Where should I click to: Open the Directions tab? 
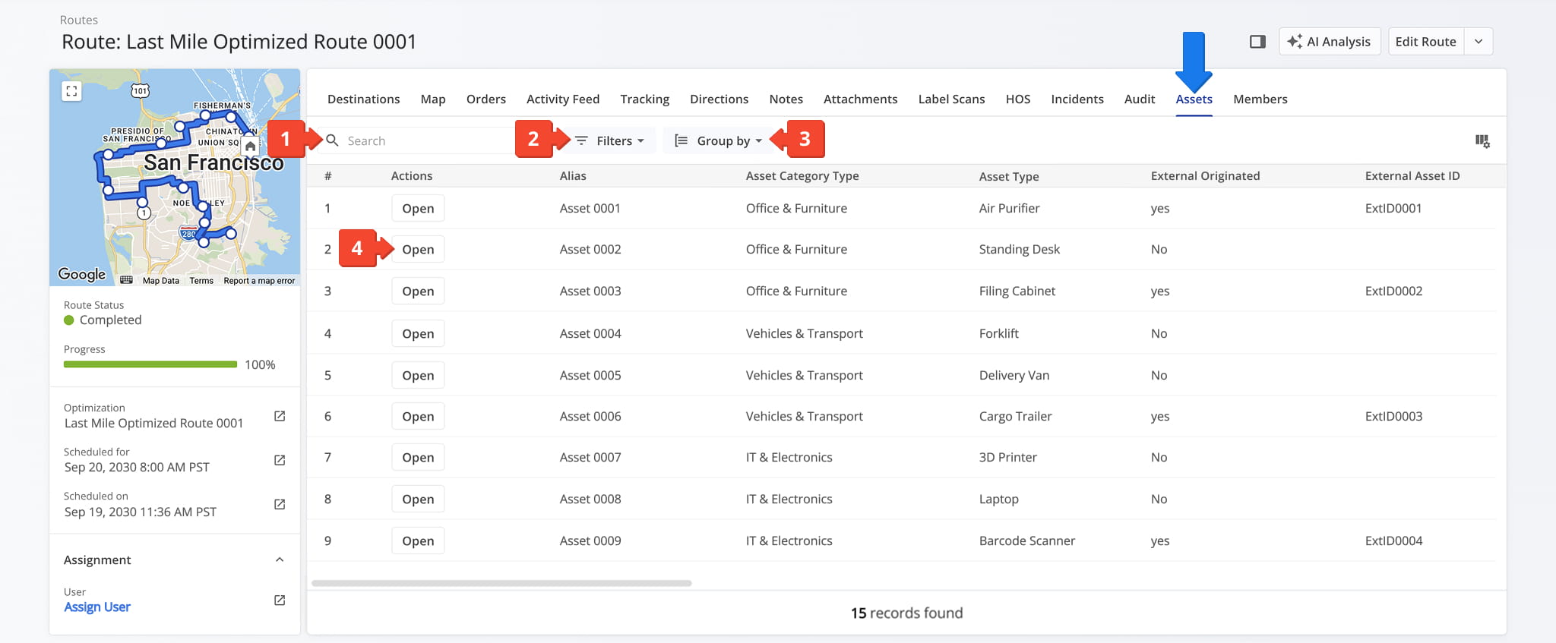(719, 99)
